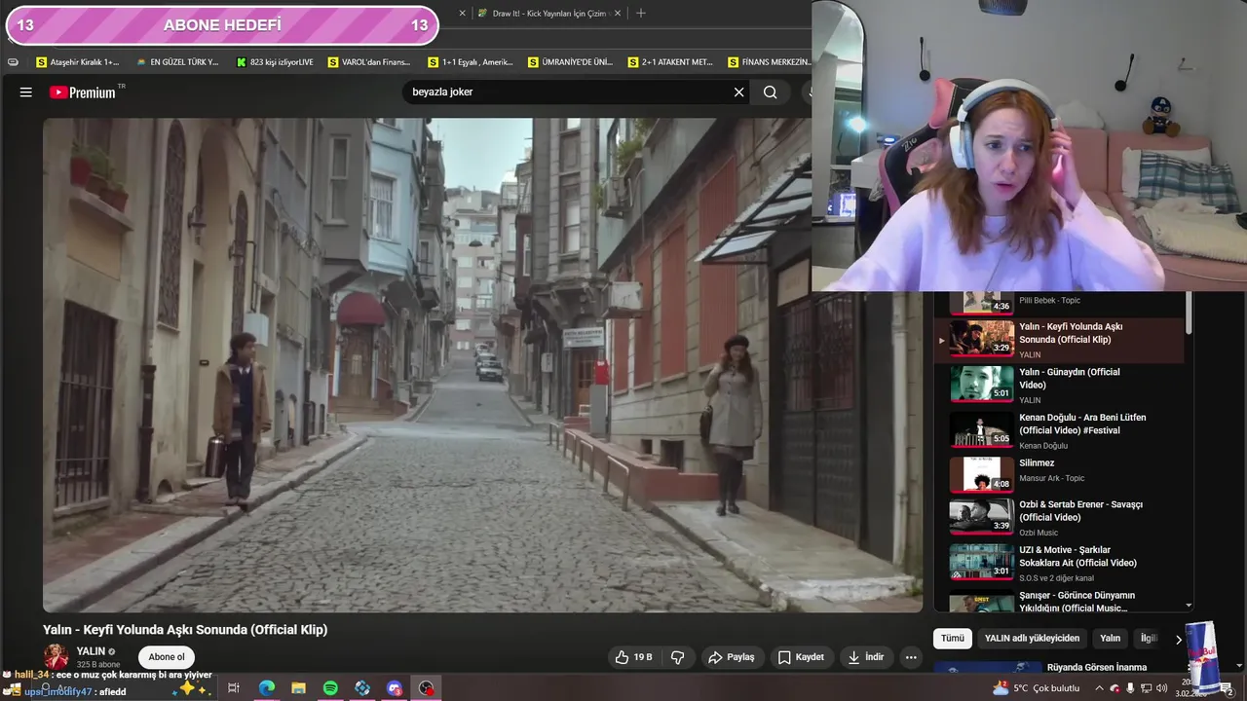Open the Ataşehir Kiralık 1+... bookmark
Viewport: 1247px width, 701px height.
(77, 62)
